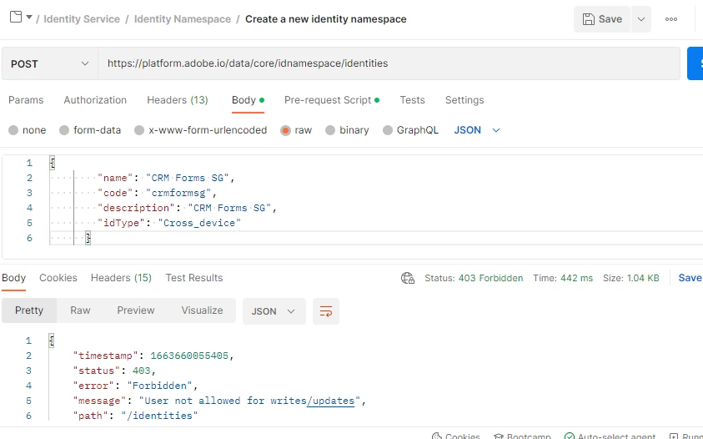Image resolution: width=703 pixels, height=439 pixels.
Task: Click the Auto-select agent status icon
Action: pyautogui.click(x=570, y=436)
